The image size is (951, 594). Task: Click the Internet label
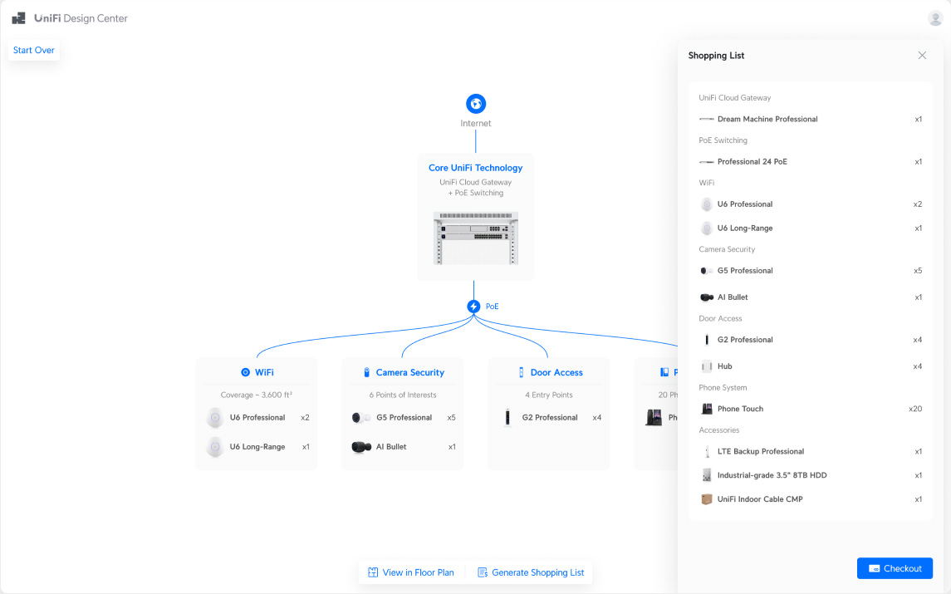[475, 123]
